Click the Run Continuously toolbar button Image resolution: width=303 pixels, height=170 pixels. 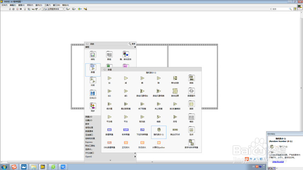pyautogui.click(x=13, y=9)
